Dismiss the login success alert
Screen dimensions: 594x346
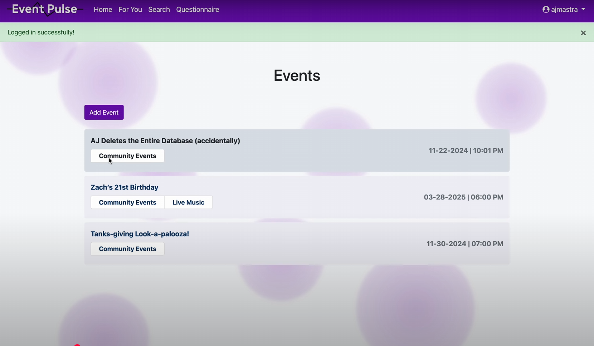584,33
